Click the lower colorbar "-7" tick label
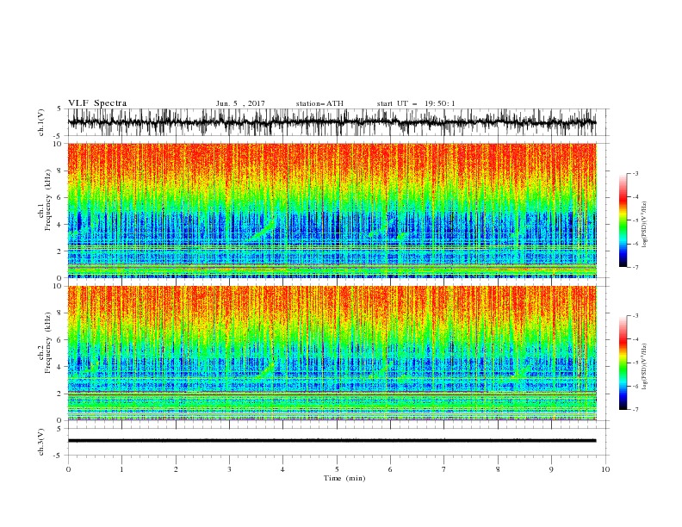 (x=635, y=409)
